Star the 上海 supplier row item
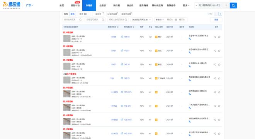This screenshot has width=255, height=139. pos(219,64)
